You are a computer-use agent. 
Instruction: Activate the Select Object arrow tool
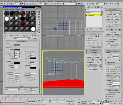[x=22, y=4]
